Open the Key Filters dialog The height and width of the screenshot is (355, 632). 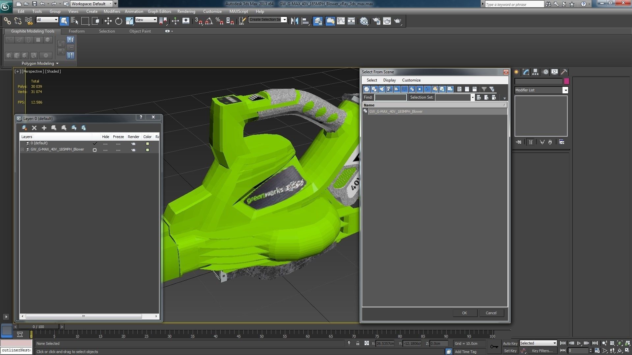[542, 351]
